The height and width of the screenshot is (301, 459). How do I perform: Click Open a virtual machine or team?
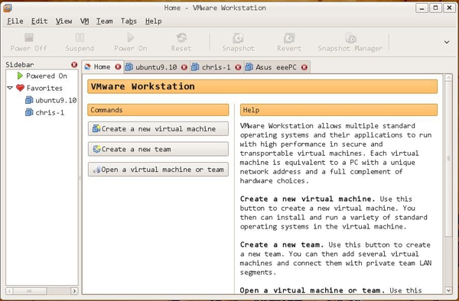[x=158, y=170]
